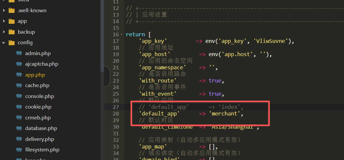Click the PHP icon next to ajcaptcha.php
Viewport: 344px width, 160px height.
point(19,64)
